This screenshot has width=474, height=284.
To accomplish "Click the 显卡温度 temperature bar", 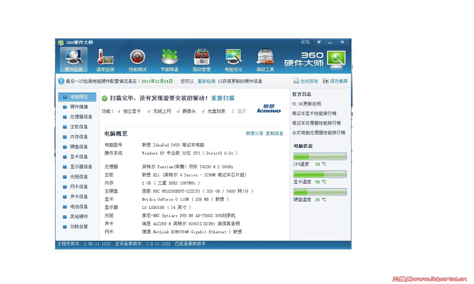I will click(320, 174).
